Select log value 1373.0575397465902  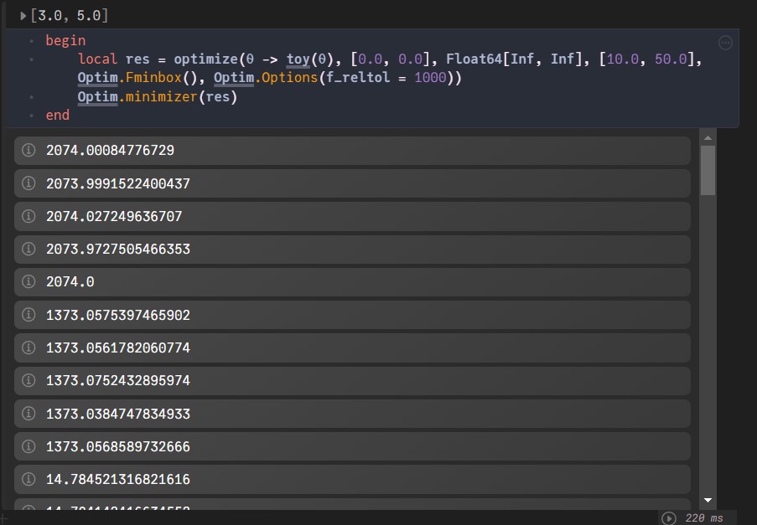coord(118,316)
